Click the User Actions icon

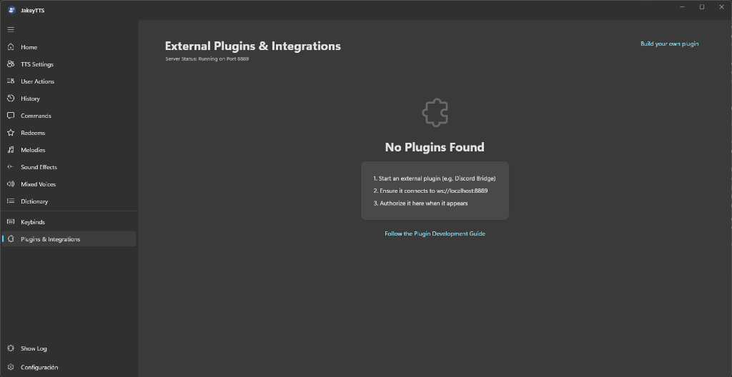11,81
